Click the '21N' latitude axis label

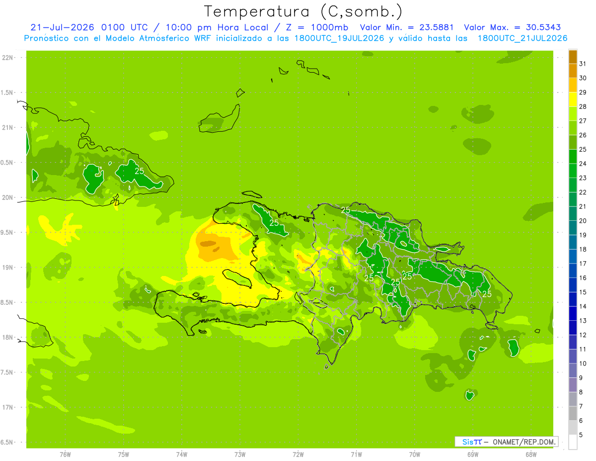8,128
